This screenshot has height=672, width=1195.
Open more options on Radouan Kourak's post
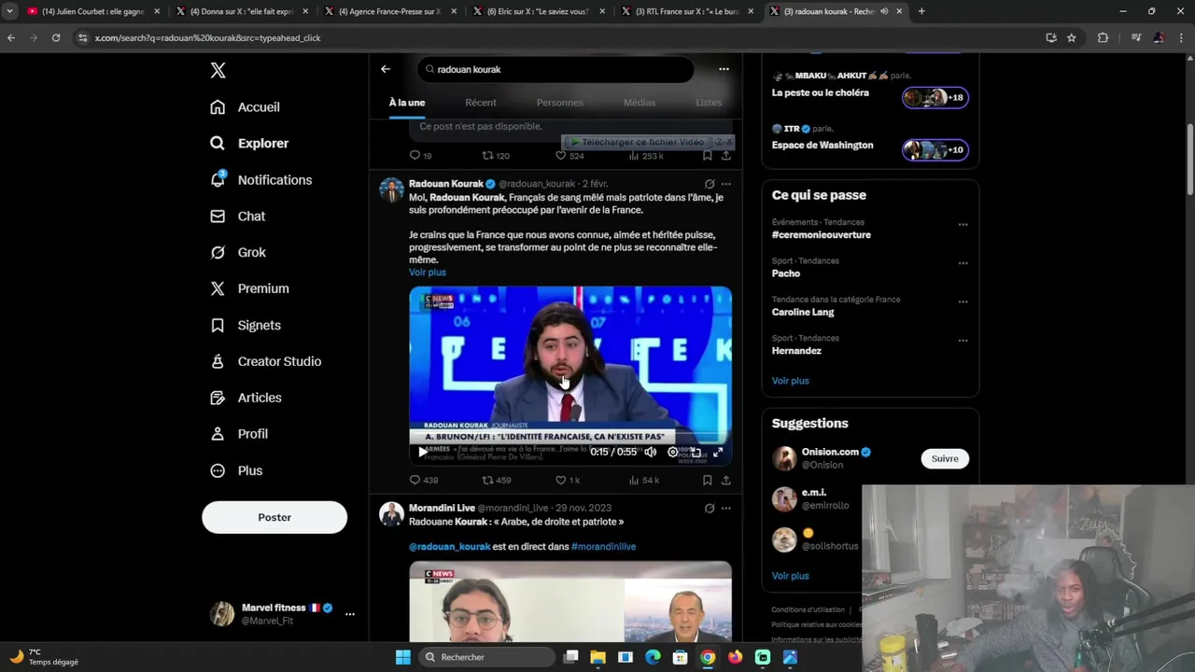726,184
